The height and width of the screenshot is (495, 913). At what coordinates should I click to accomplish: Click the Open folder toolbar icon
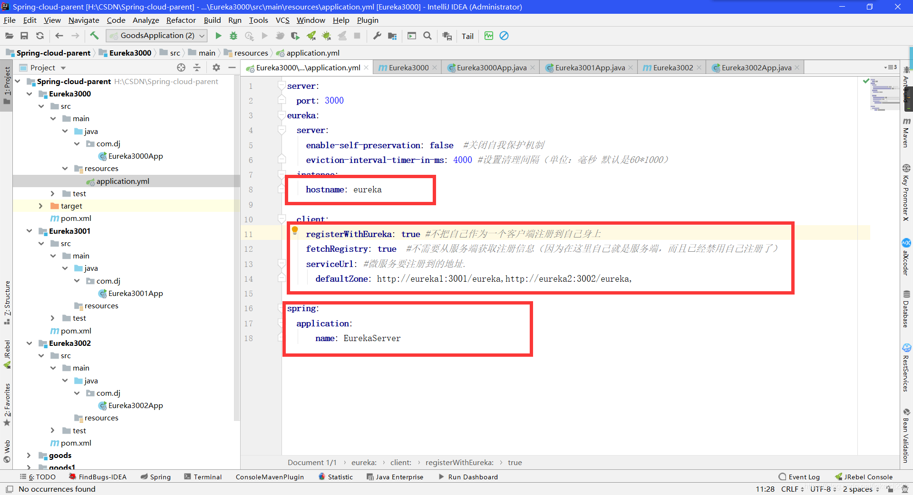coord(9,36)
